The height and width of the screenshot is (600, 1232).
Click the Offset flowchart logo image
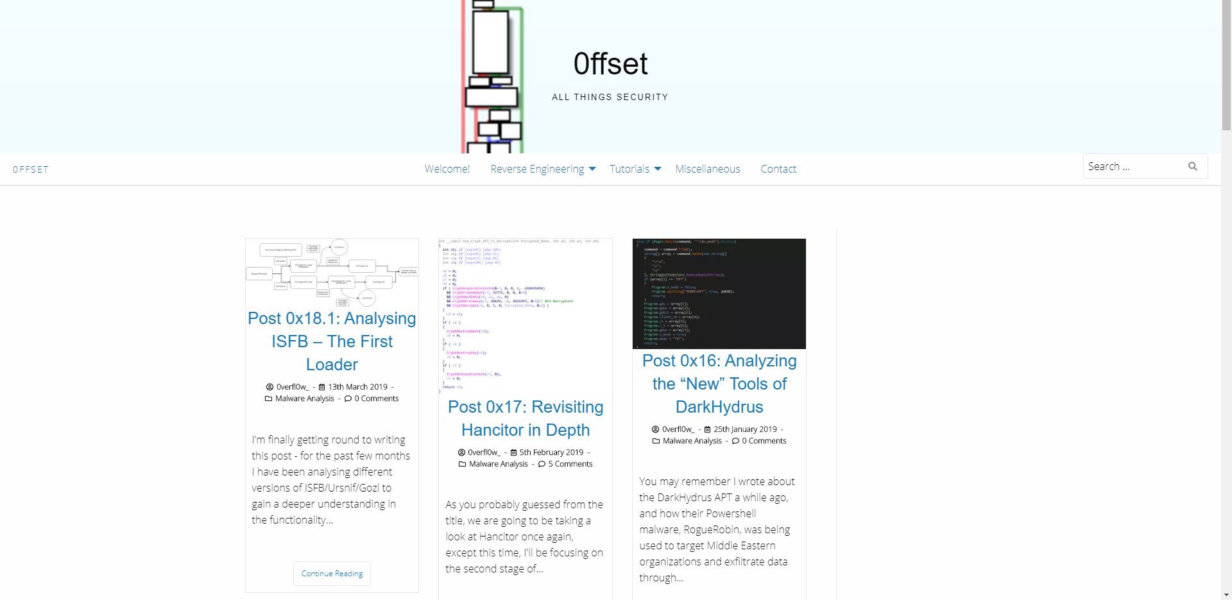[492, 76]
